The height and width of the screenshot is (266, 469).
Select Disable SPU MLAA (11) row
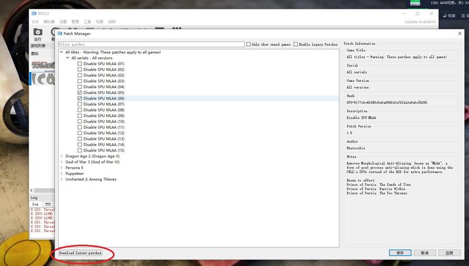[104, 127]
